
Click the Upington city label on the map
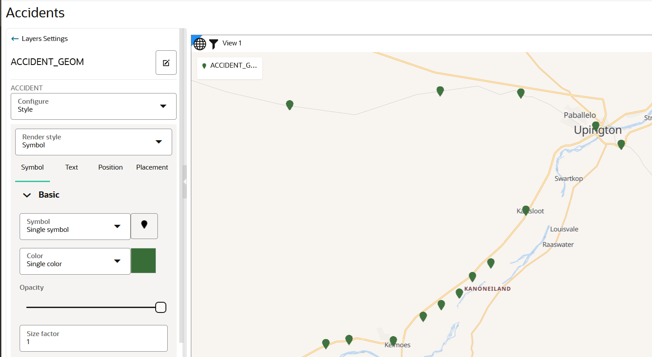tap(598, 130)
